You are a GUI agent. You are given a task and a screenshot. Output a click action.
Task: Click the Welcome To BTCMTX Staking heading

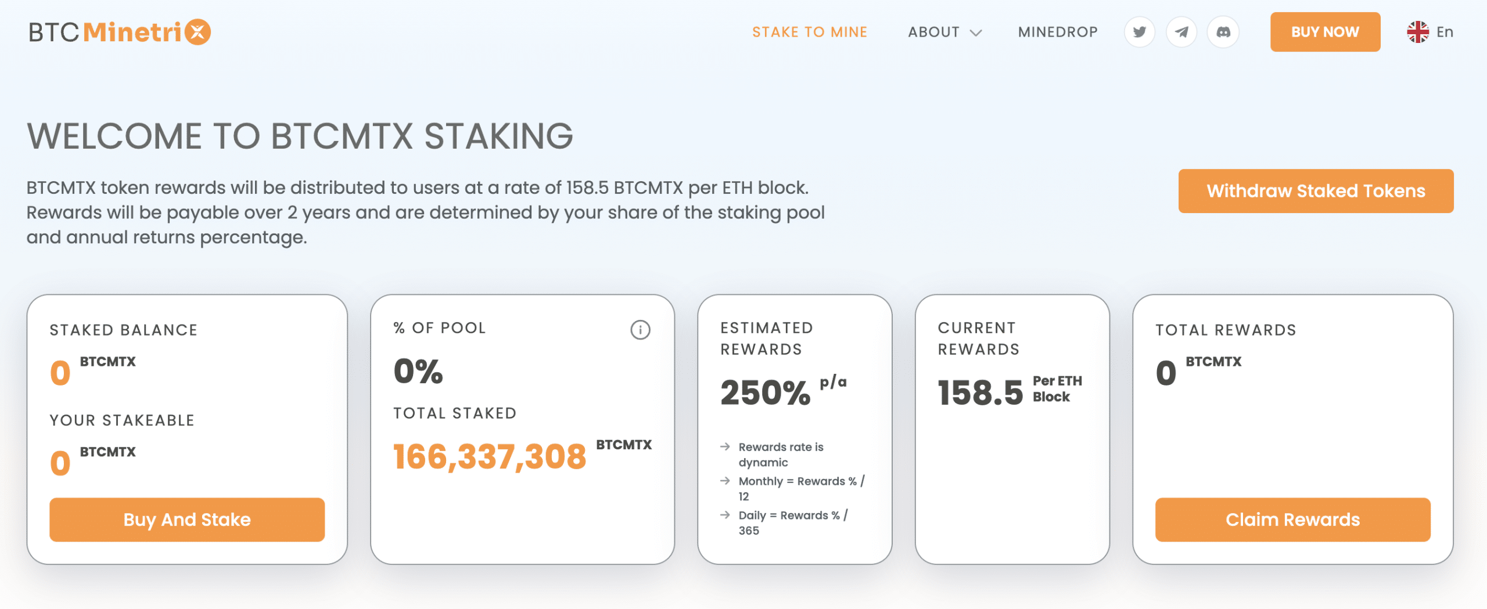(300, 136)
